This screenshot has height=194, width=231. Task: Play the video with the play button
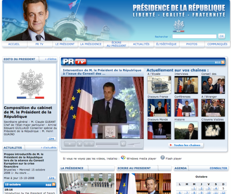[70, 144]
